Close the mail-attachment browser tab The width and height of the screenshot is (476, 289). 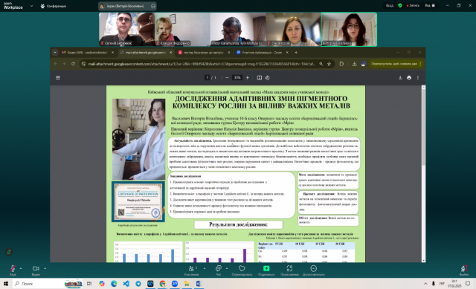171,53
